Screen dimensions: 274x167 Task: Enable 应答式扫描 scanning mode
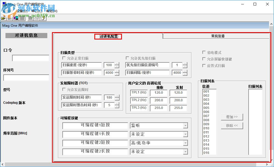204,65
